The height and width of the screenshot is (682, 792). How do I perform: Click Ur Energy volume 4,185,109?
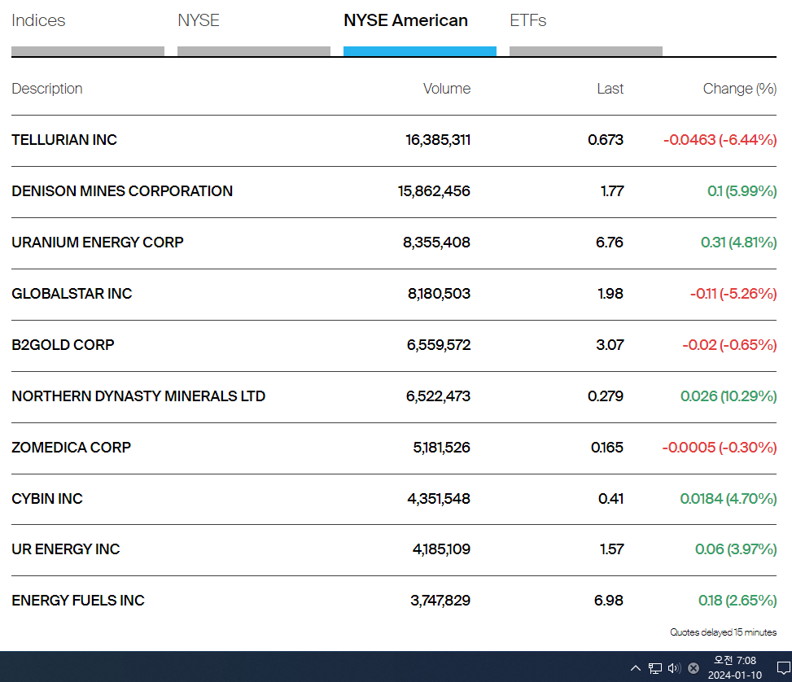tap(441, 549)
